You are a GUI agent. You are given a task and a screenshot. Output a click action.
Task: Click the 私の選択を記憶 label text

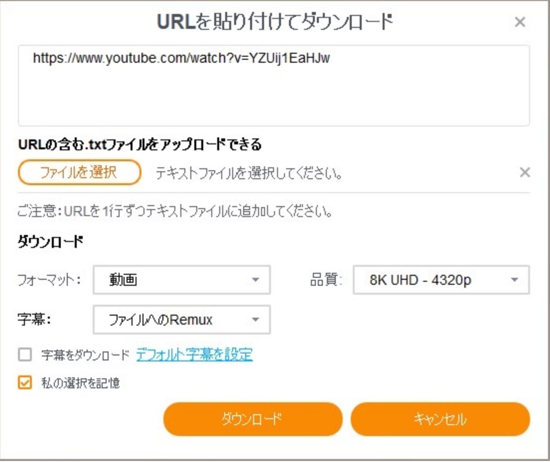(81, 383)
